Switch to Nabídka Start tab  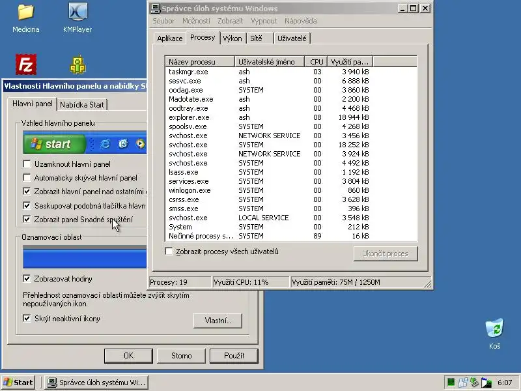[x=82, y=105]
